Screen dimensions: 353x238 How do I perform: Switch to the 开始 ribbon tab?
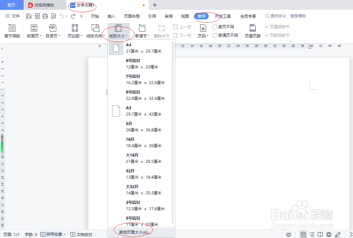pos(95,16)
